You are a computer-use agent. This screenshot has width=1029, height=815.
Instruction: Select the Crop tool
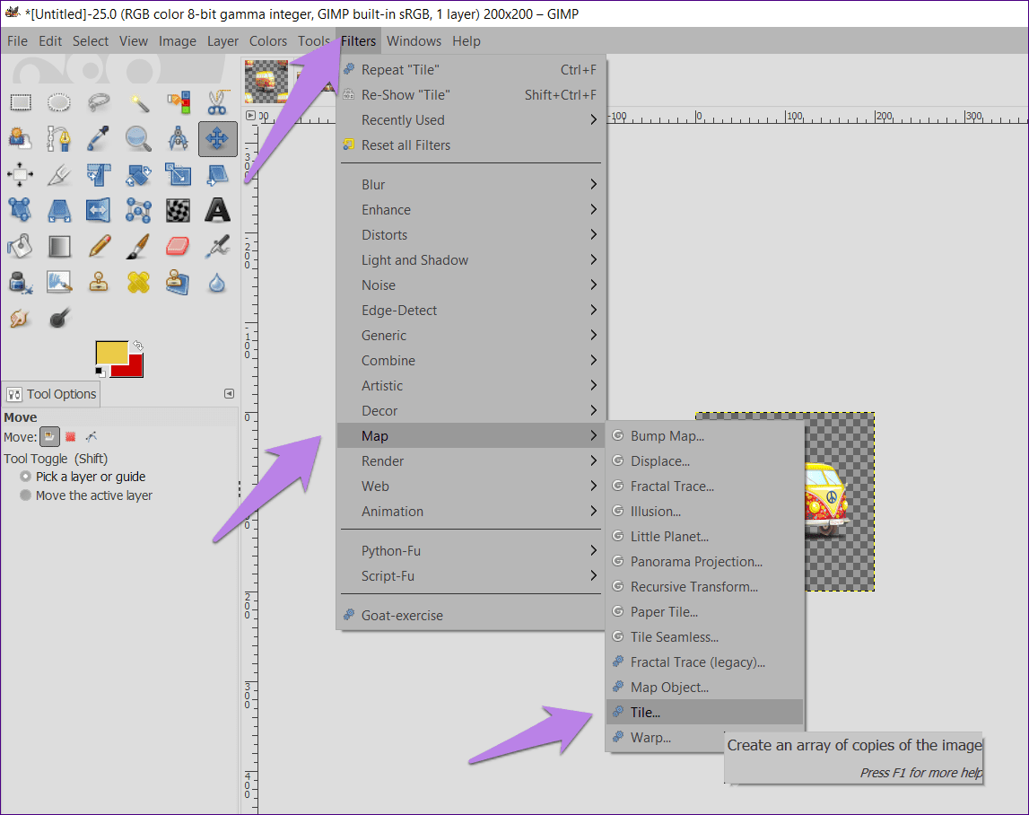[x=59, y=175]
